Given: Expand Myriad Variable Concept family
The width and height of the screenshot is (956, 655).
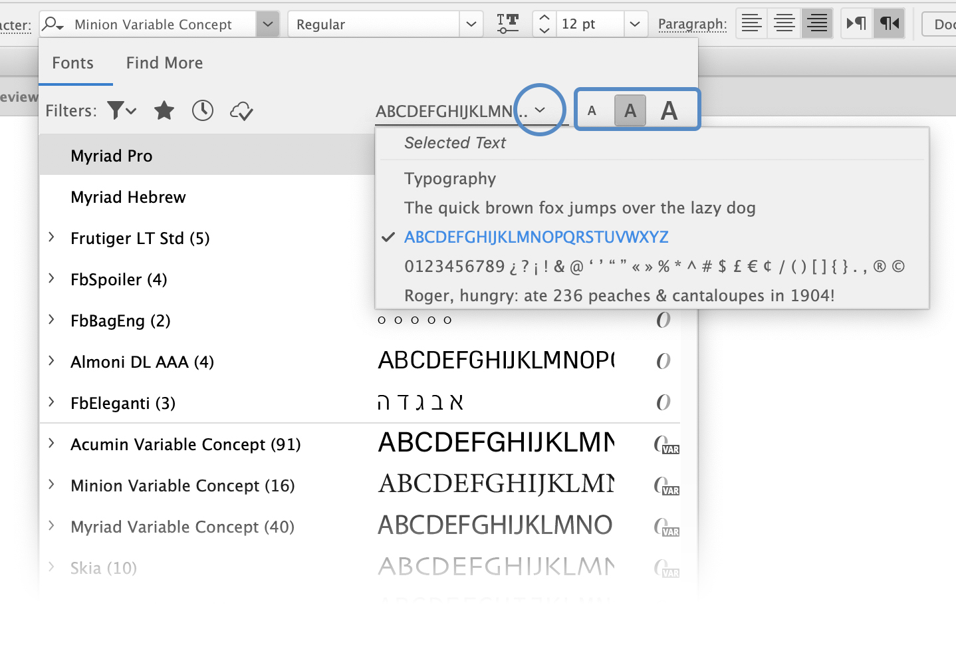Looking at the screenshot, I should pos(51,526).
